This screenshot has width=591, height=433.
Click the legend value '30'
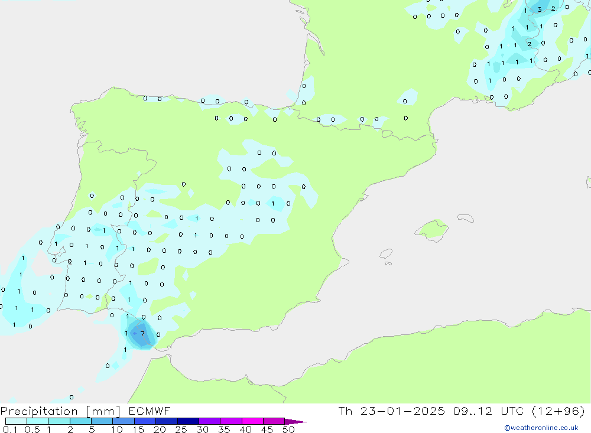(203, 429)
